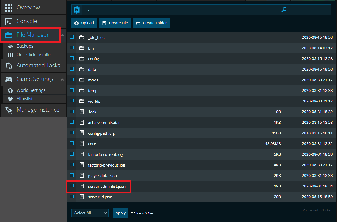Open Backups in the sidebar

[x=25, y=46]
